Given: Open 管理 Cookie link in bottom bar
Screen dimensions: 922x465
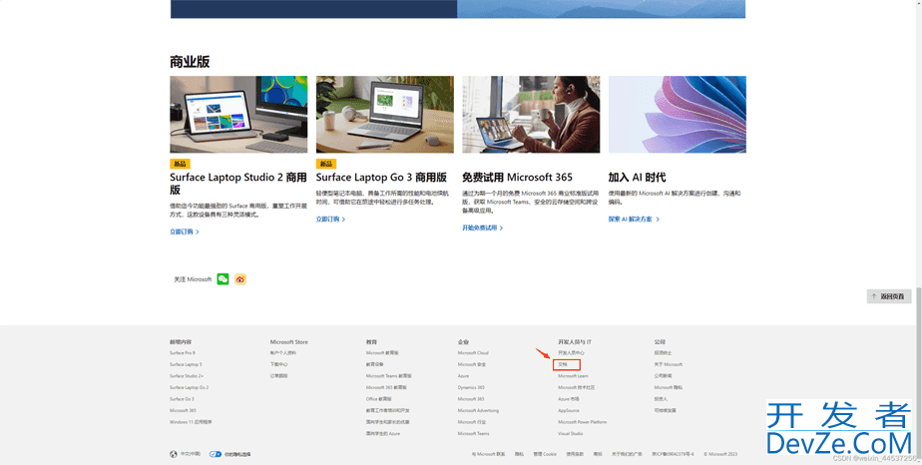Looking at the screenshot, I should tap(545, 454).
